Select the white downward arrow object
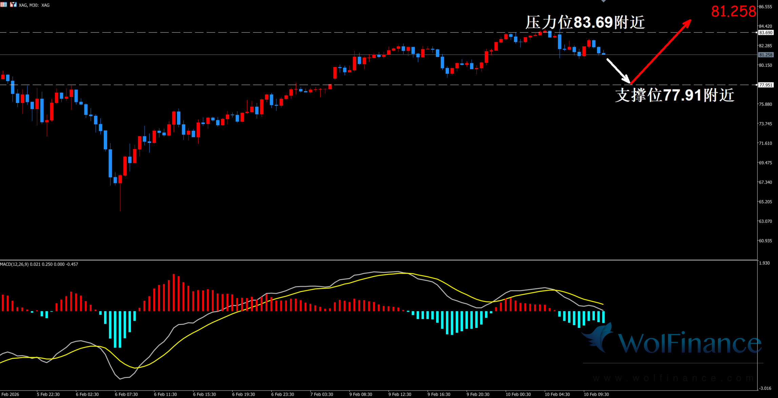Viewport: 778px width, 398px height. (x=618, y=70)
